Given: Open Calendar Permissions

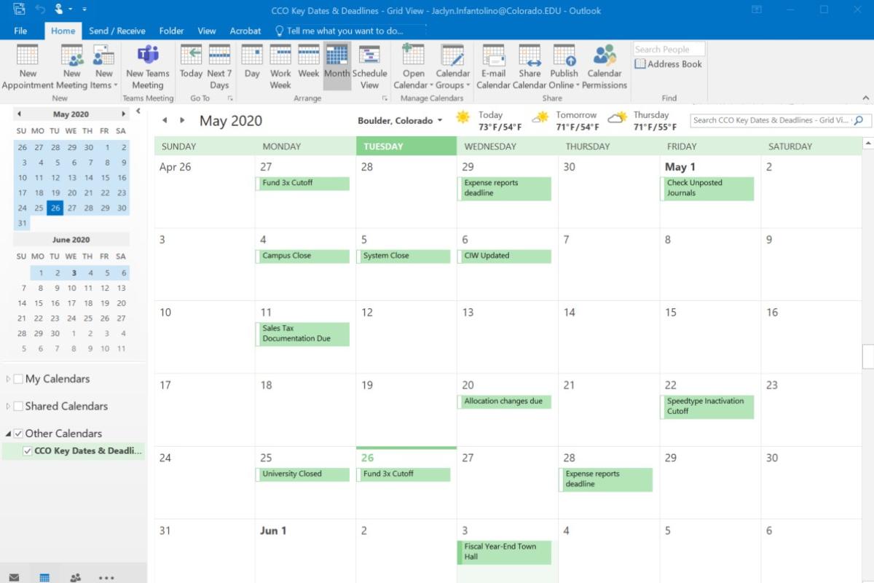Looking at the screenshot, I should [x=605, y=67].
